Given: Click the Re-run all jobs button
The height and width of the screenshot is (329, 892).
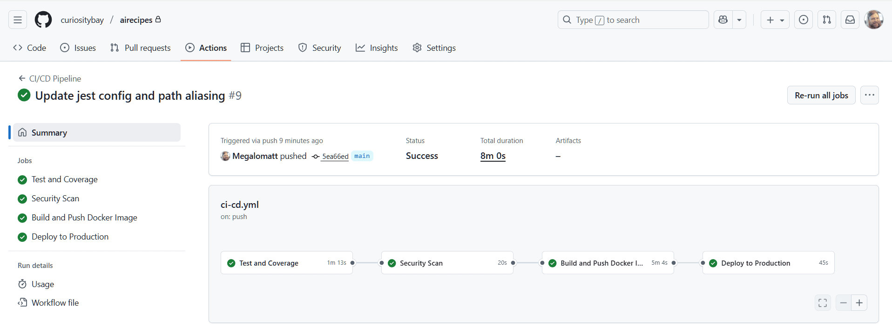Looking at the screenshot, I should pyautogui.click(x=821, y=96).
